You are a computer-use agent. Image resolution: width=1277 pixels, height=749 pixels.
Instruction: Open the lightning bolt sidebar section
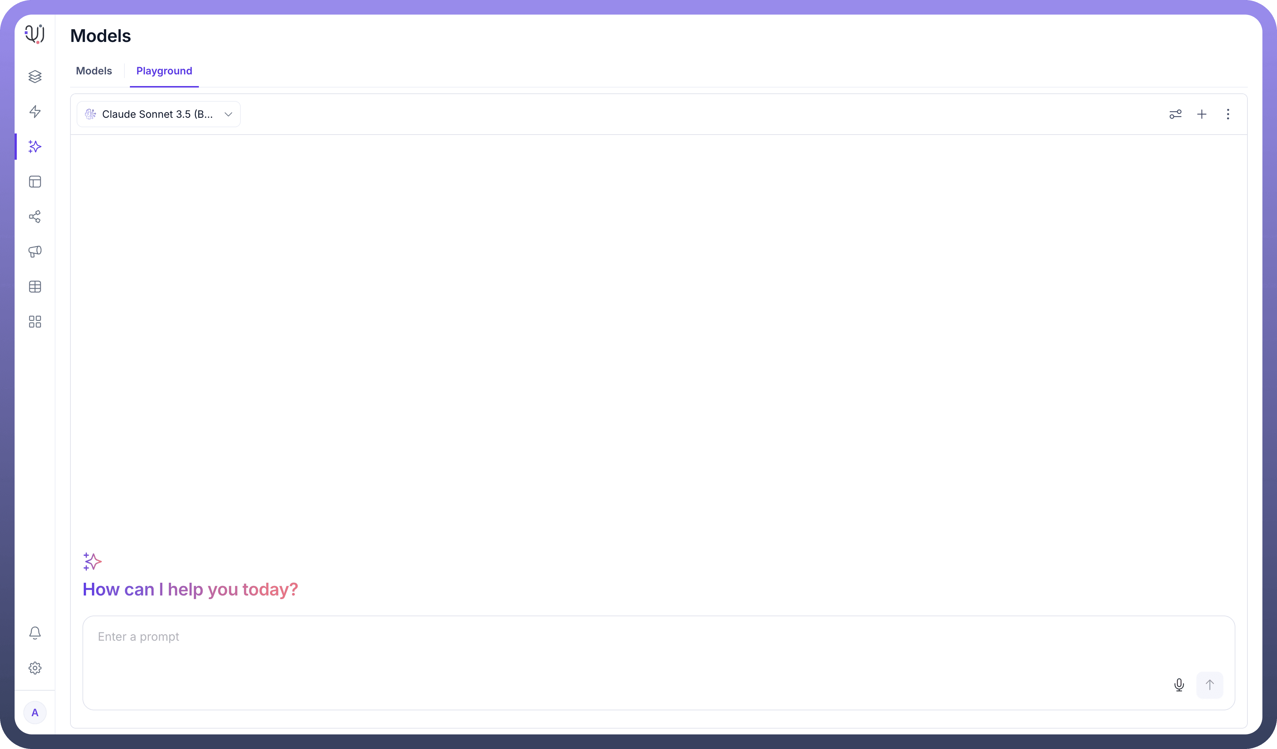click(35, 112)
